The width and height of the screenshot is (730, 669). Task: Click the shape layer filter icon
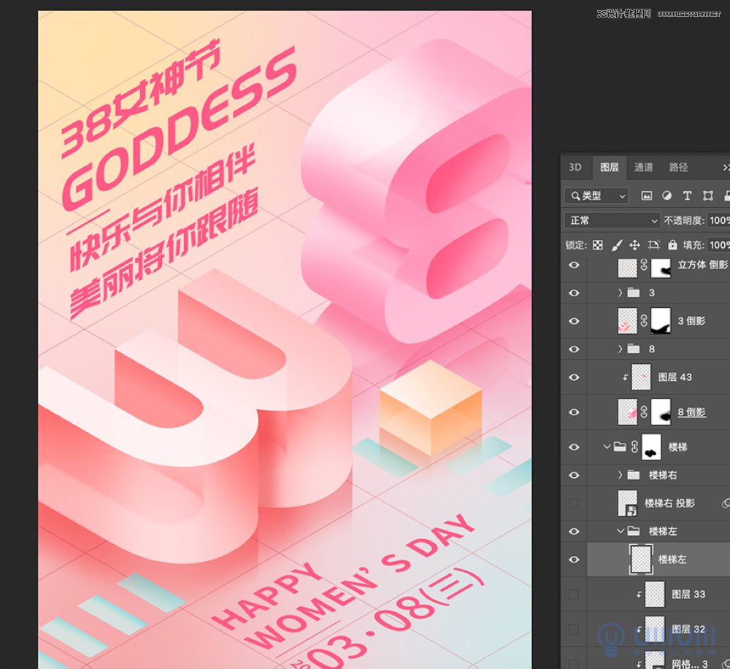707,196
